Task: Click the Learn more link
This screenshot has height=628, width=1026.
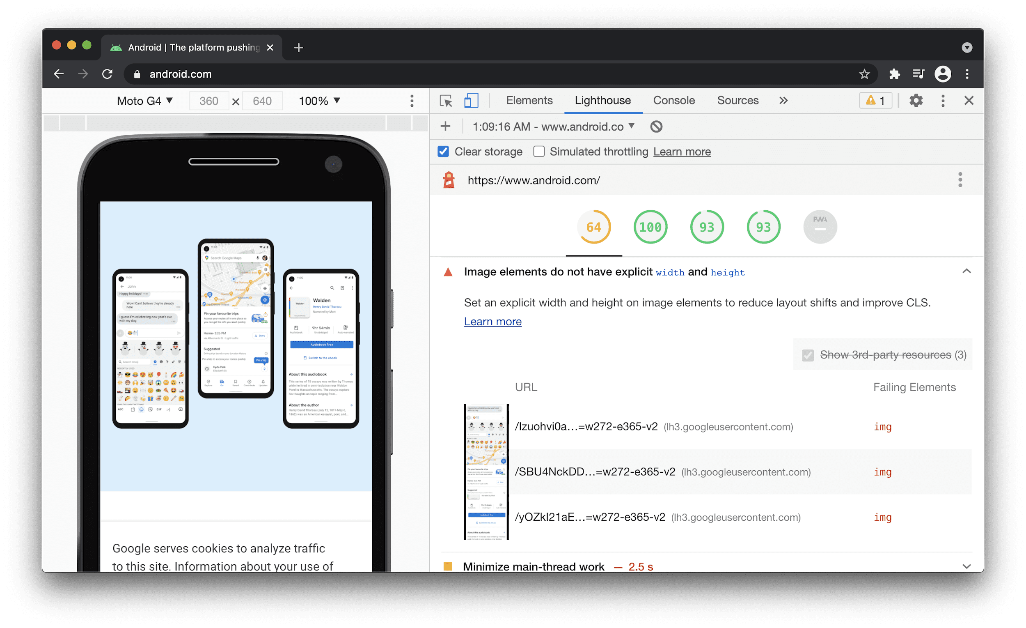Action: click(x=492, y=321)
